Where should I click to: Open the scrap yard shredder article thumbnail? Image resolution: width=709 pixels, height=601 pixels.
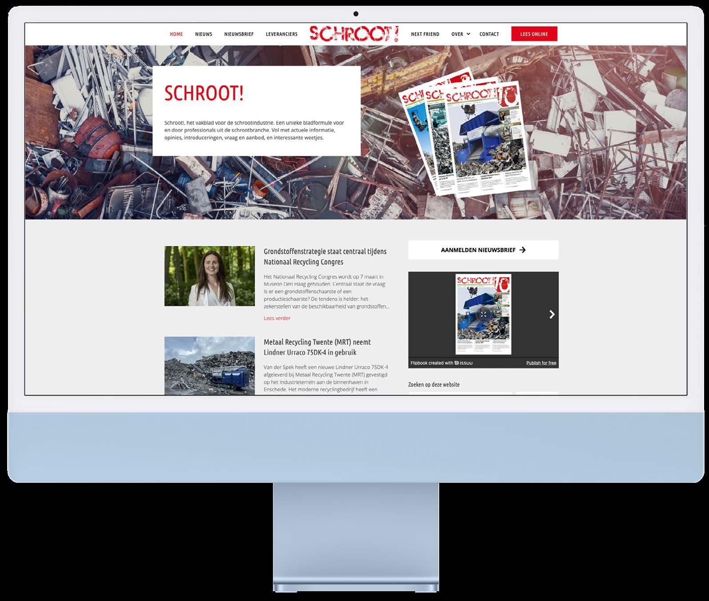pos(209,366)
